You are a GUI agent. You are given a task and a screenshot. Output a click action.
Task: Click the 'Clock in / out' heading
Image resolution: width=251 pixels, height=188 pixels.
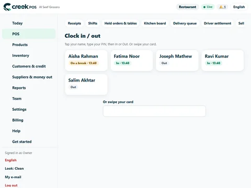83,36
